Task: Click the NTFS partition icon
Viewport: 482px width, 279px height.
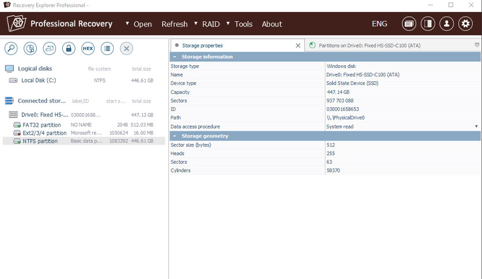Action: pos(17,141)
